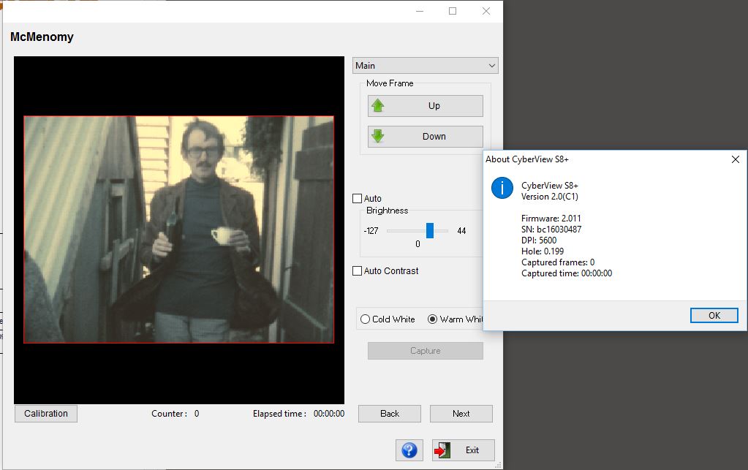Minimize the main CyberView window
Viewport: 748px width, 470px height.
(419, 11)
